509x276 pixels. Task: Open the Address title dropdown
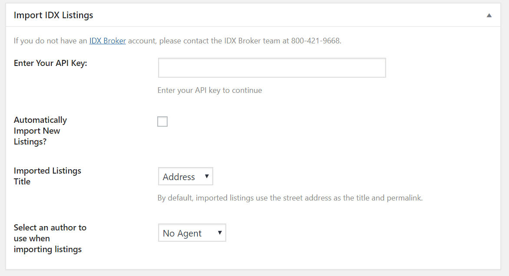click(x=185, y=177)
